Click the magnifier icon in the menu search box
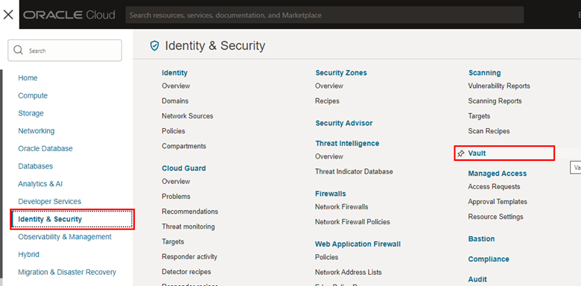The image size is (581, 286). point(18,50)
